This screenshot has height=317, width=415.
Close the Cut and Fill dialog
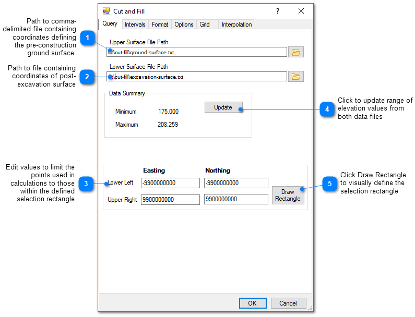(301, 11)
